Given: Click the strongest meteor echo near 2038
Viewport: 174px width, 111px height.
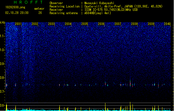Looking at the screenshot, I should click(130, 83).
